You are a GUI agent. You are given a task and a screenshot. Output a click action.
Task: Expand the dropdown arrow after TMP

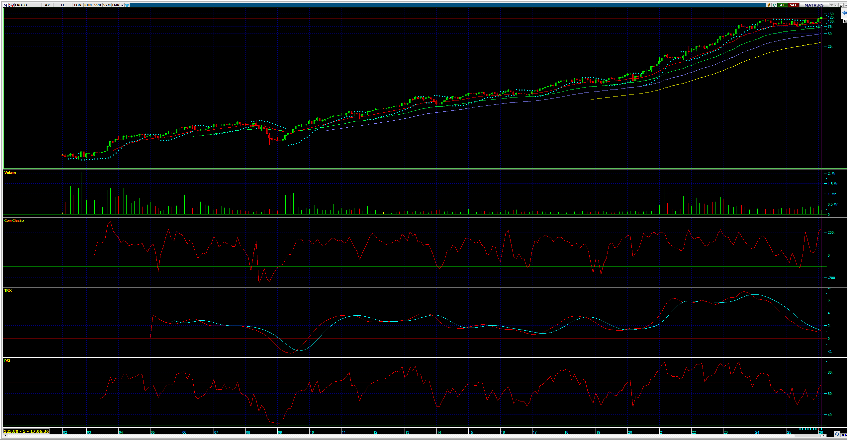pos(122,5)
